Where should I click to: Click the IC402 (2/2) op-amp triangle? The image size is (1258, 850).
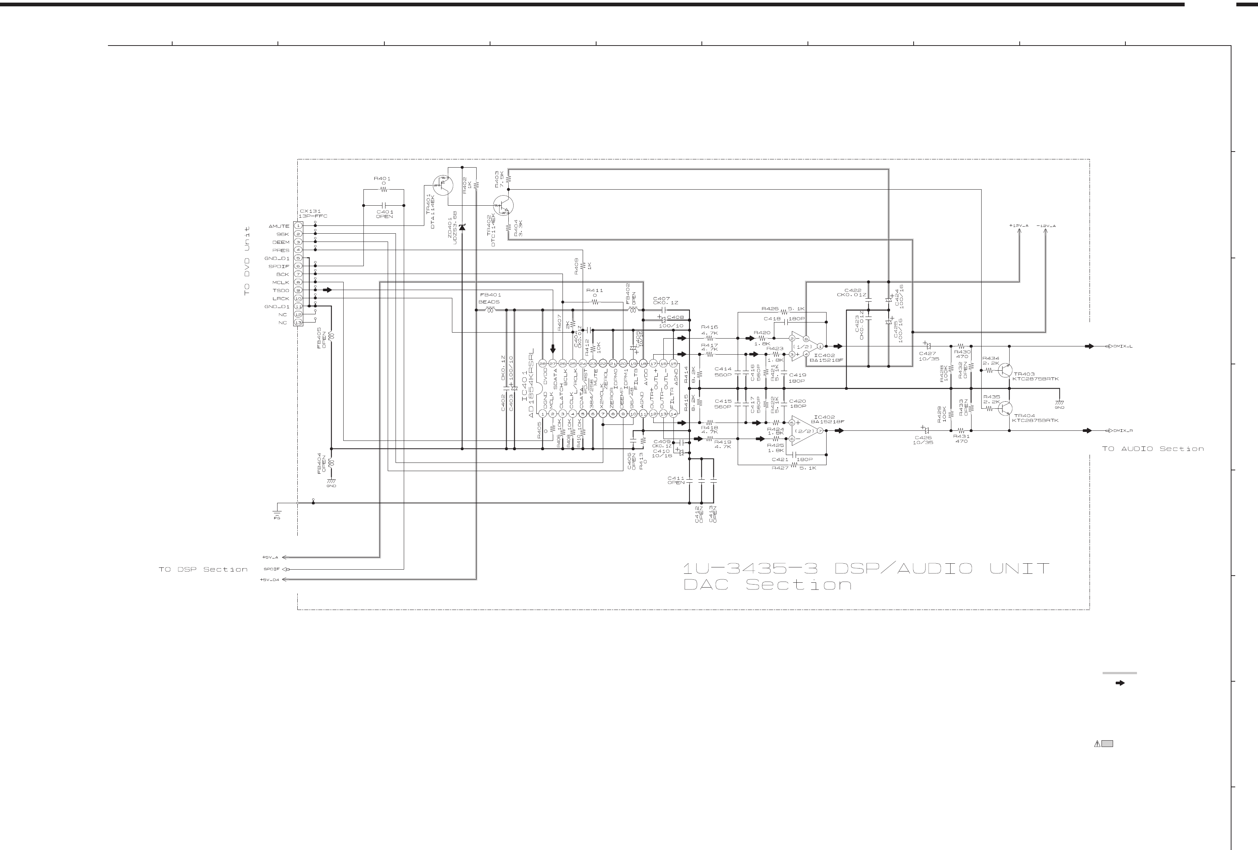click(805, 431)
